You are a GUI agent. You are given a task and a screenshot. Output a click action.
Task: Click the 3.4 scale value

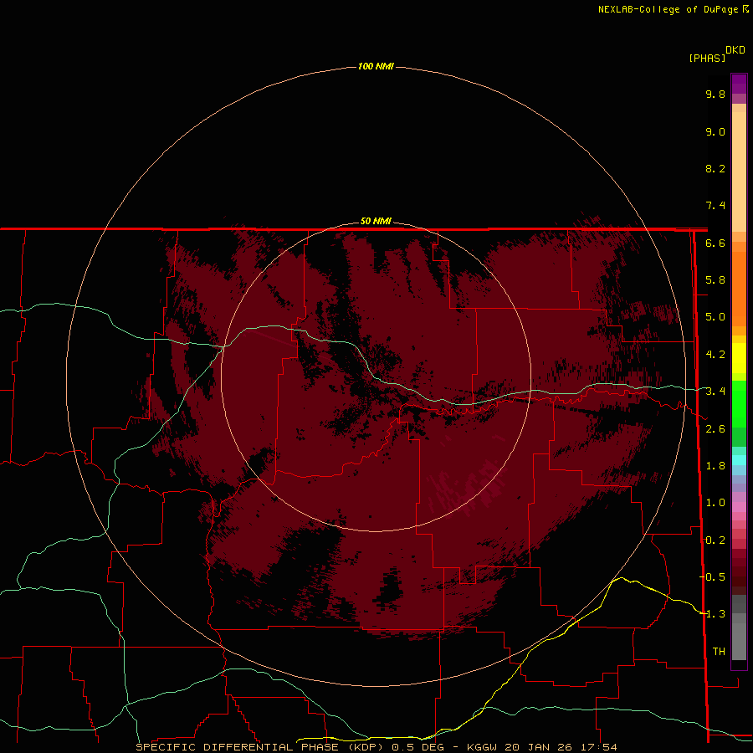pos(715,392)
